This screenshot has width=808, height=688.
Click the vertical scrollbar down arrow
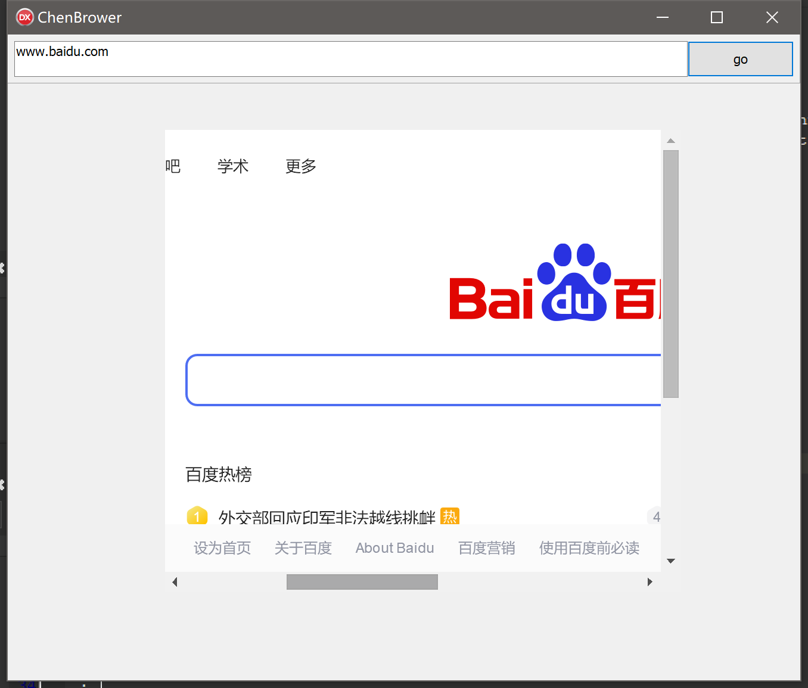pyautogui.click(x=671, y=561)
